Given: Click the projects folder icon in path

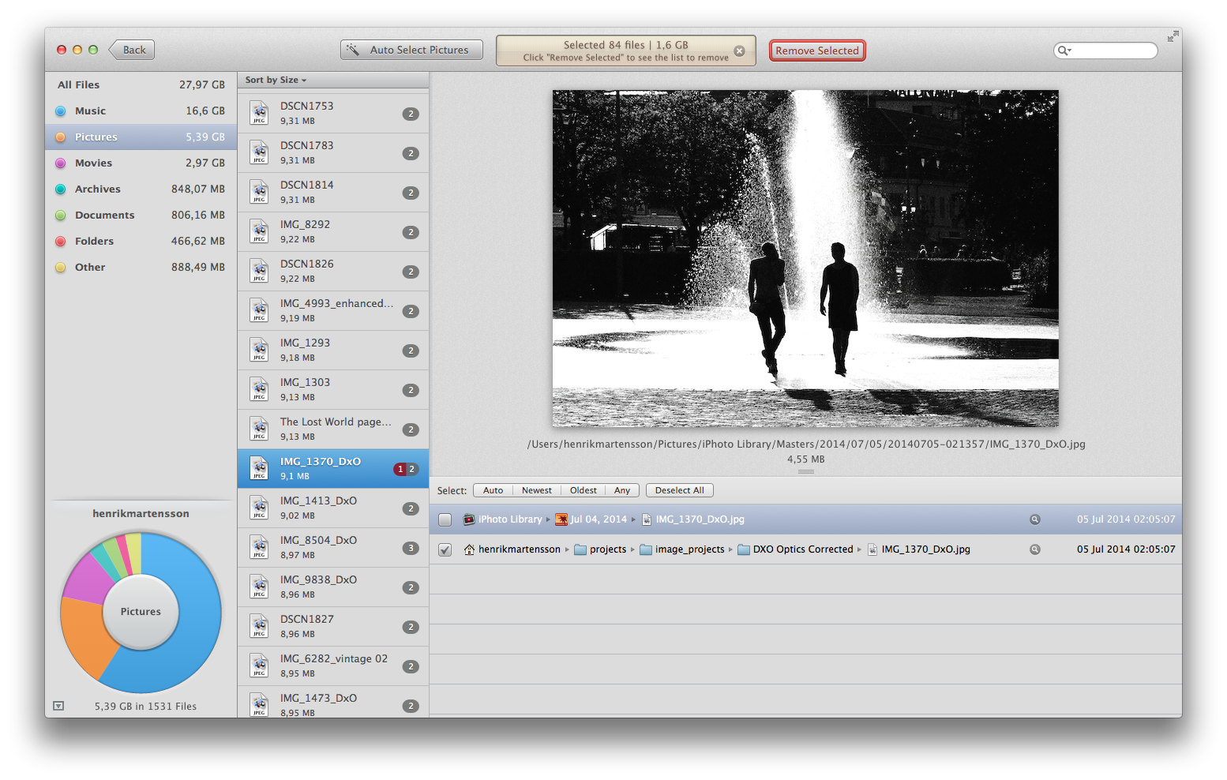Looking at the screenshot, I should [580, 549].
